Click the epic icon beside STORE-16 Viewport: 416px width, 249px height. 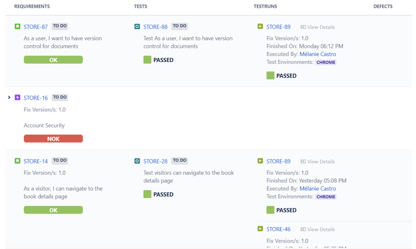tap(17, 97)
